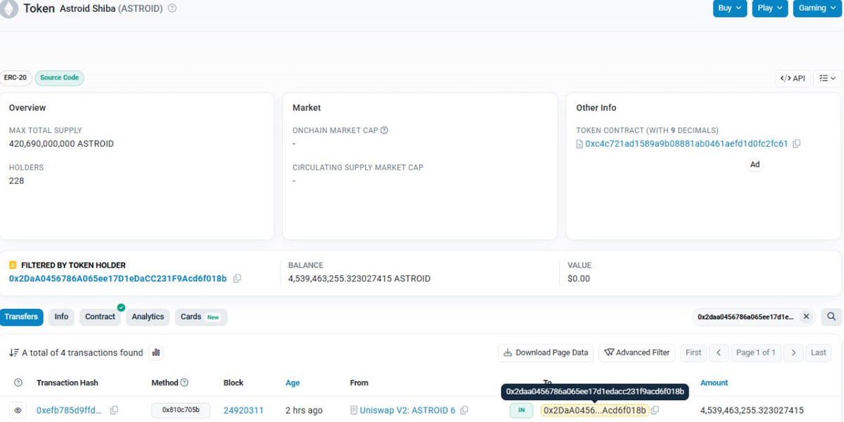Click the holders count 228

(x=17, y=180)
